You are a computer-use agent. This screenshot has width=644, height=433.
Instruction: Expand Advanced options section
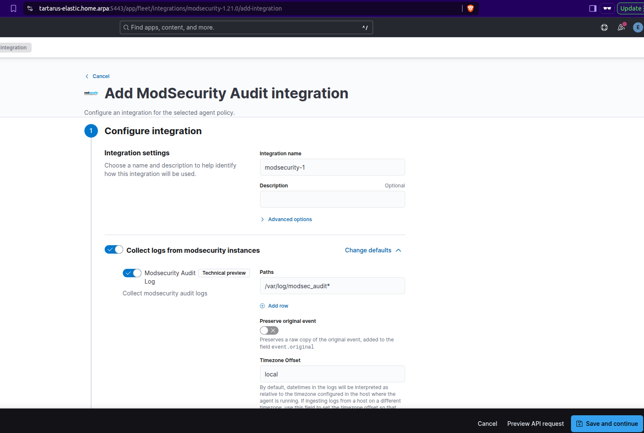coord(290,219)
